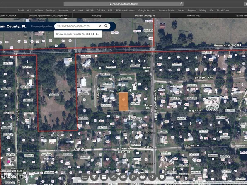Click the Pomona Landing Rd label

(x=228, y=45)
